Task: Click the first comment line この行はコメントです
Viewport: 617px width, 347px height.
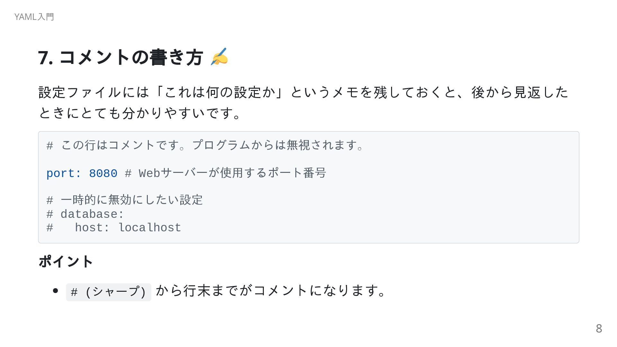Action: point(205,145)
